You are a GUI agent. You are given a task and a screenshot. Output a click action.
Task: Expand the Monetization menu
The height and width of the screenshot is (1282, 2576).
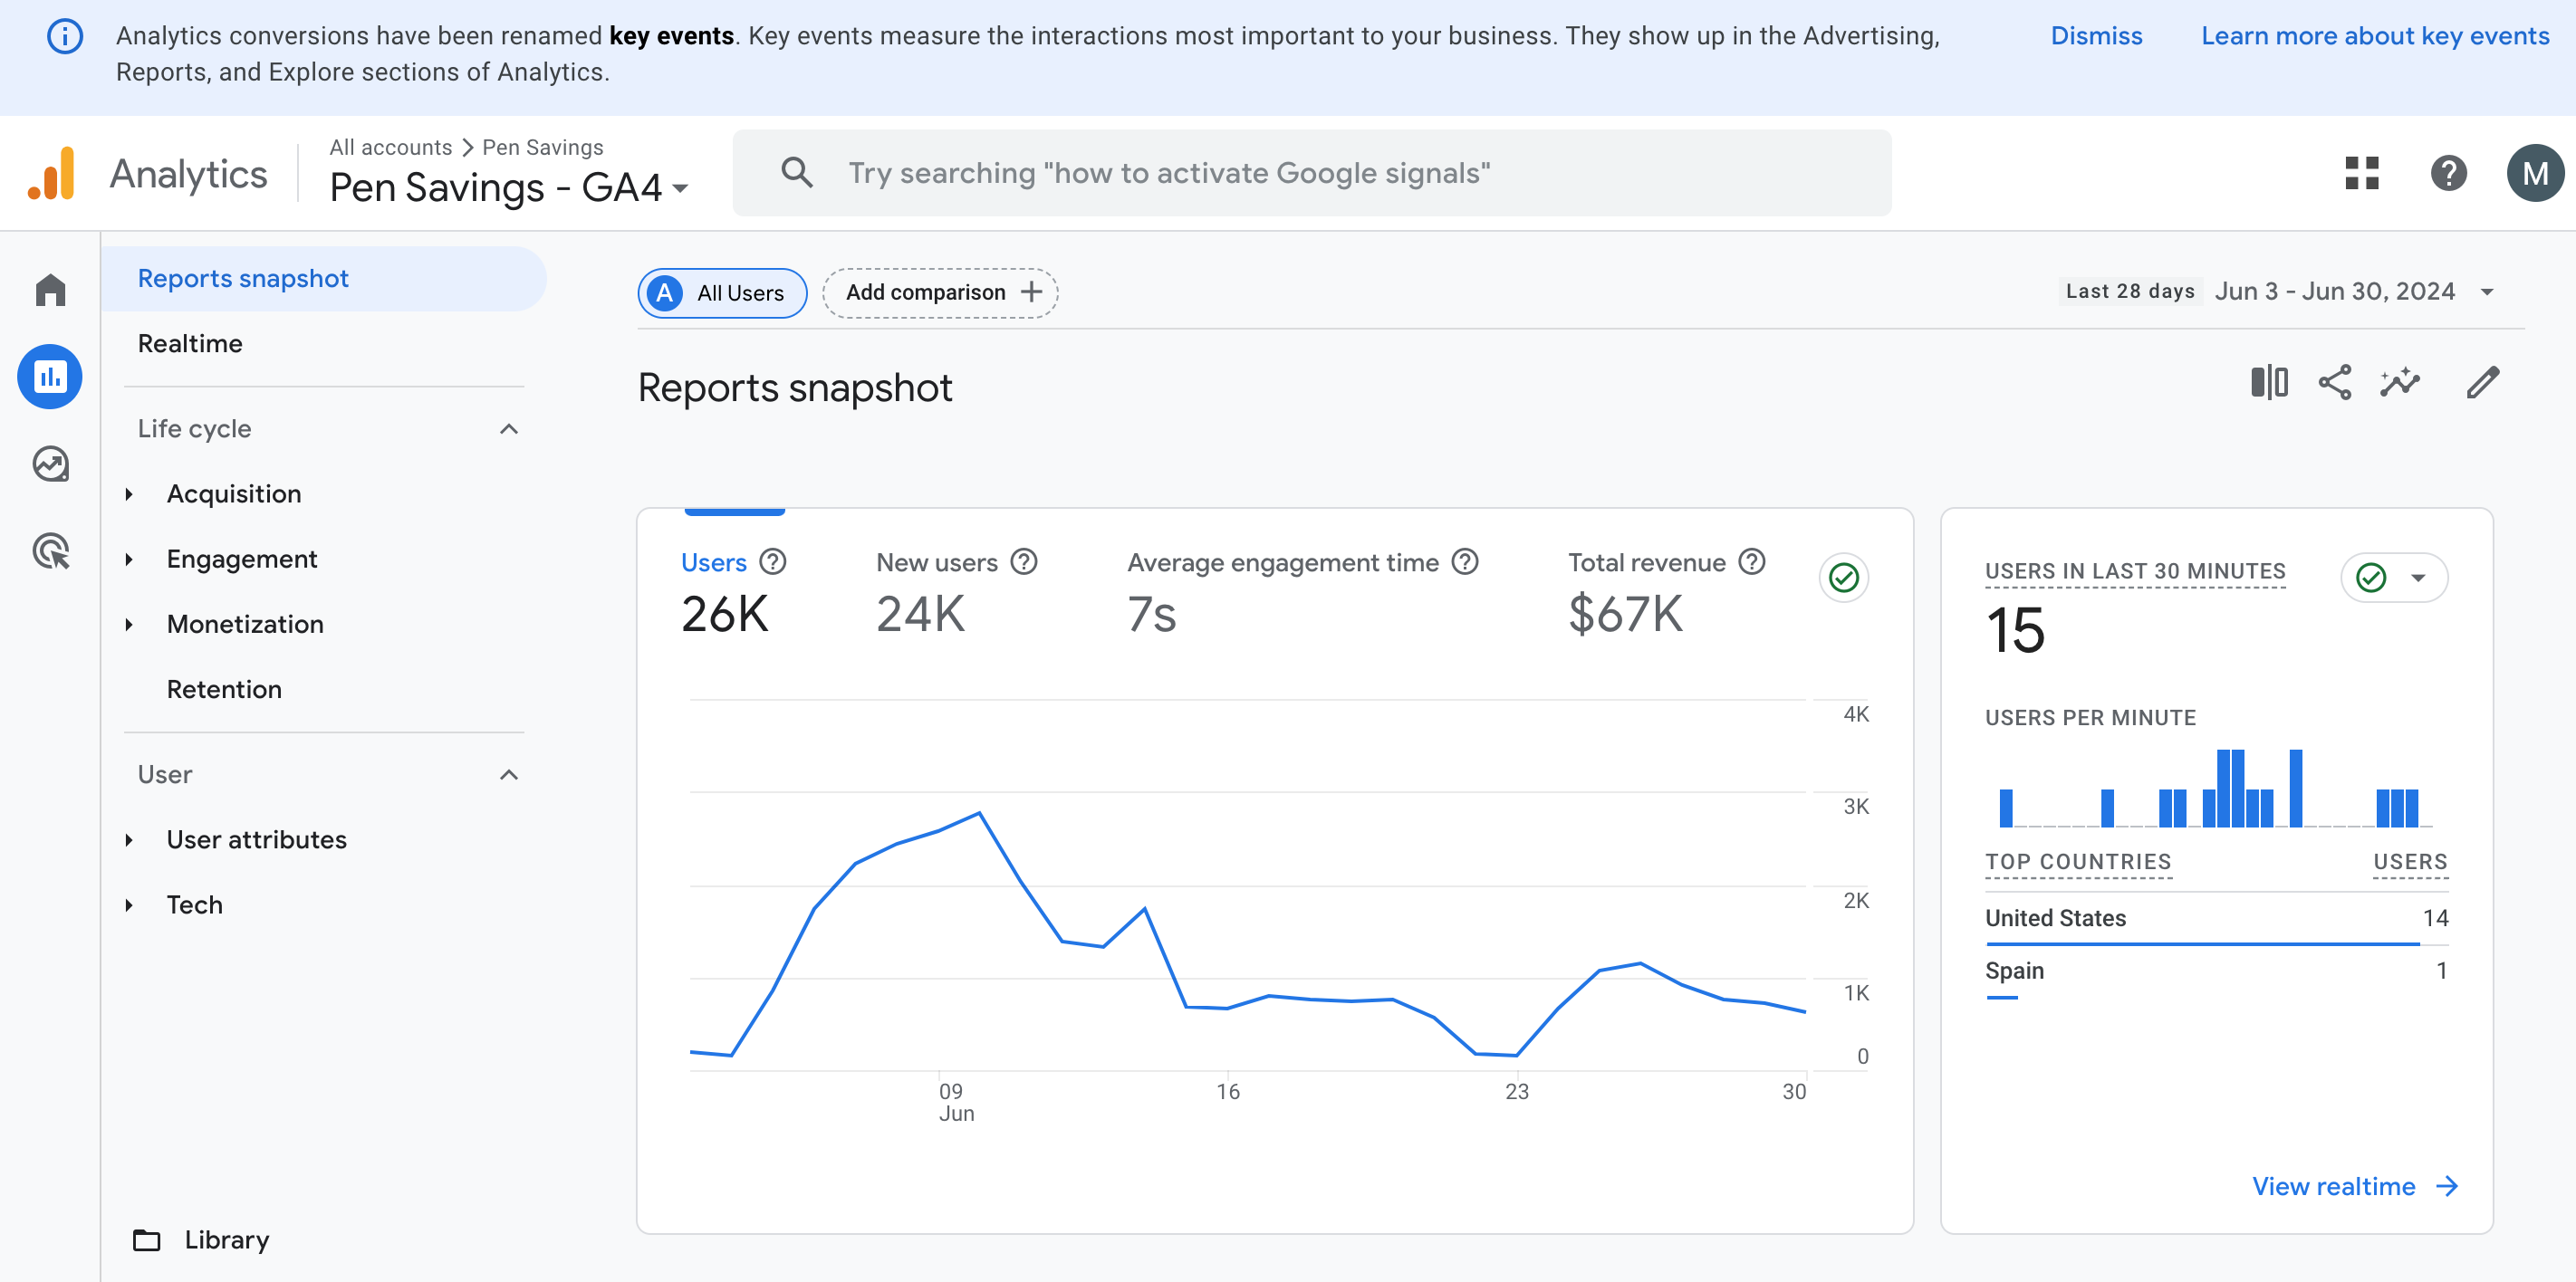129,625
